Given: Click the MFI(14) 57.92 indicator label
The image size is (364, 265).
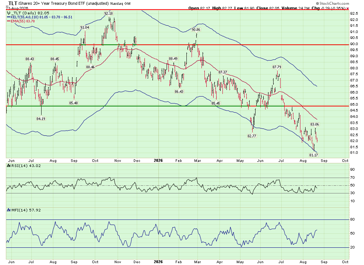Looking at the screenshot, I should tap(26, 210).
